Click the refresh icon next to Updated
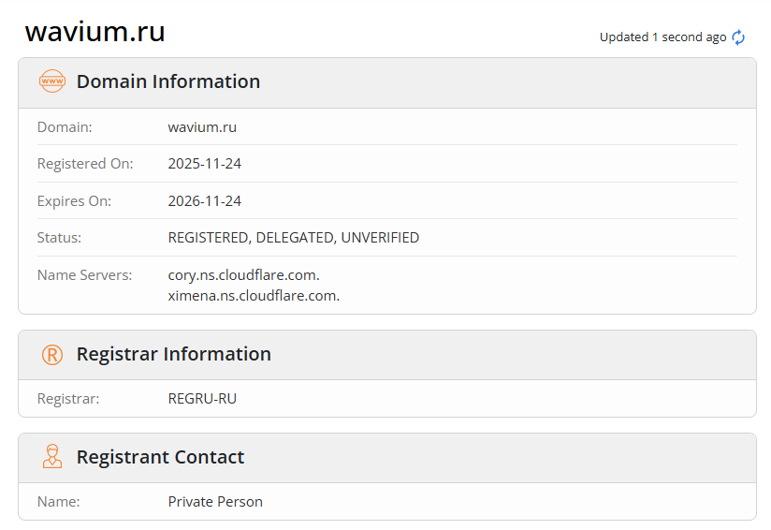Image resolution: width=771 pixels, height=530 pixels. coord(738,37)
